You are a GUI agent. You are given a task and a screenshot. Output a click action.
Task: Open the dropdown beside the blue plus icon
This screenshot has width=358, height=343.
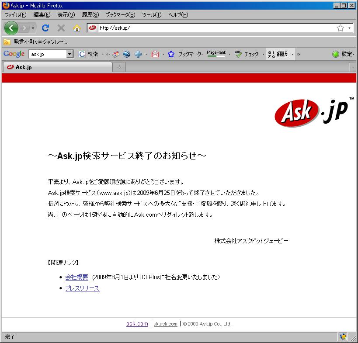click(146, 54)
